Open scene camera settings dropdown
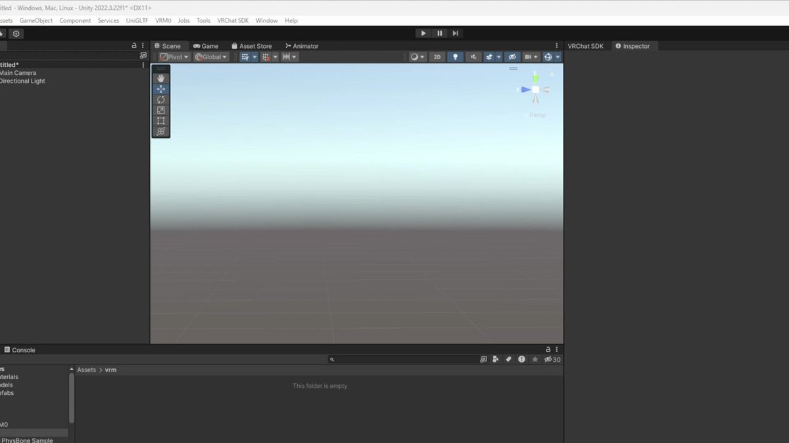The image size is (789, 443). pyautogui.click(x=531, y=57)
